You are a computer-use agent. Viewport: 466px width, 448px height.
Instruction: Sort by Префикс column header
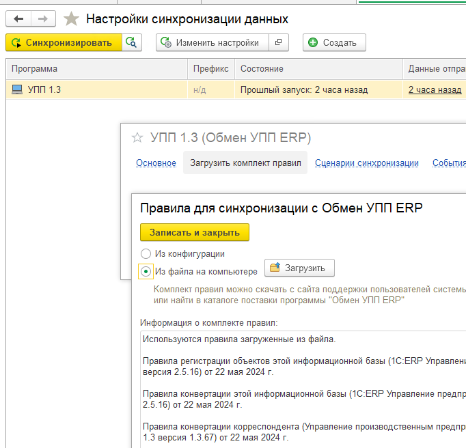[x=211, y=69]
